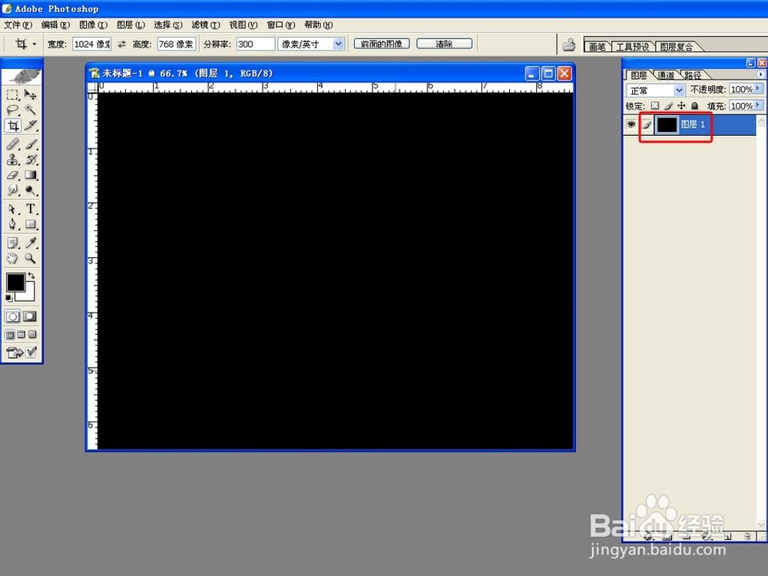Open the 滤镜 menu

click(206, 25)
